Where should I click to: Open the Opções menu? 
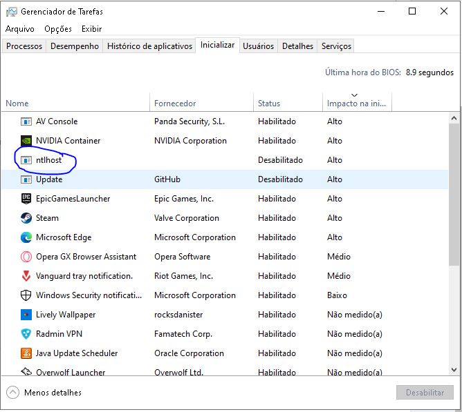tap(58, 29)
